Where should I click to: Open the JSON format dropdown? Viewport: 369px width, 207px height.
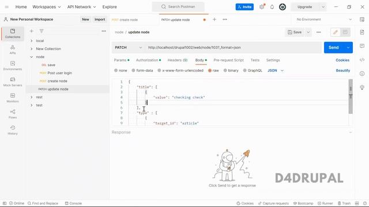276,70
